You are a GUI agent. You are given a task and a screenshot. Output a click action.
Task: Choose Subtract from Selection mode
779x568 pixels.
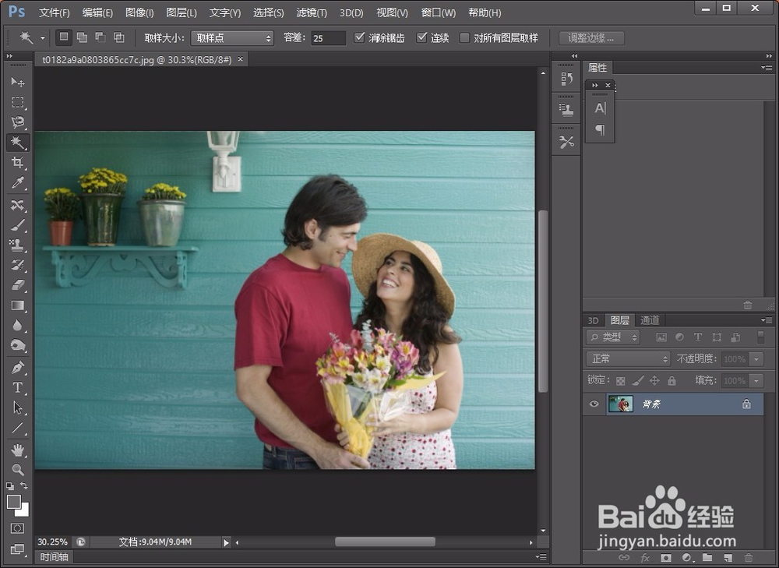coord(100,37)
